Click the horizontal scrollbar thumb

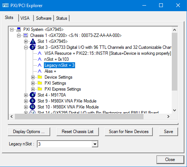click(79, 116)
